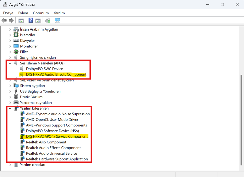Expand the Üretici Yazılımı node

tap(10, 97)
